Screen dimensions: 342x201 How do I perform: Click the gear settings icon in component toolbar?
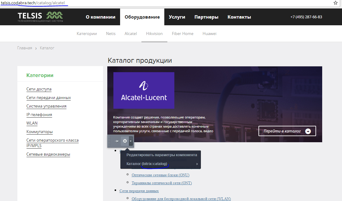[125, 141]
